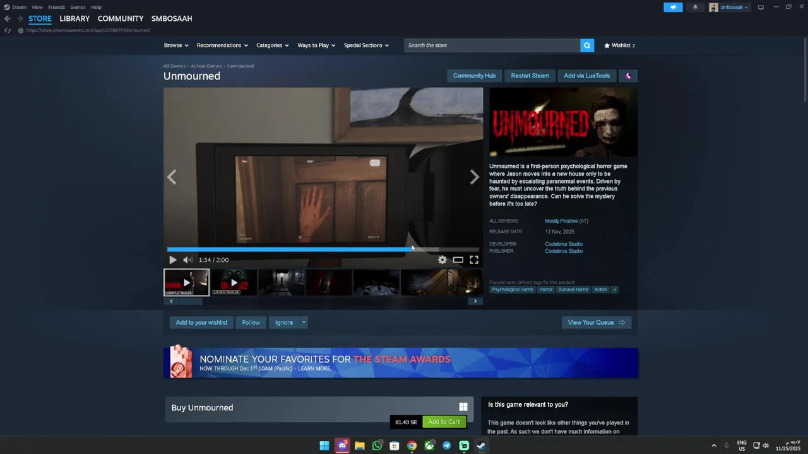Screen dimensions: 808x454
Task: Click the pink icon beside LuaTools
Action: (x=628, y=76)
